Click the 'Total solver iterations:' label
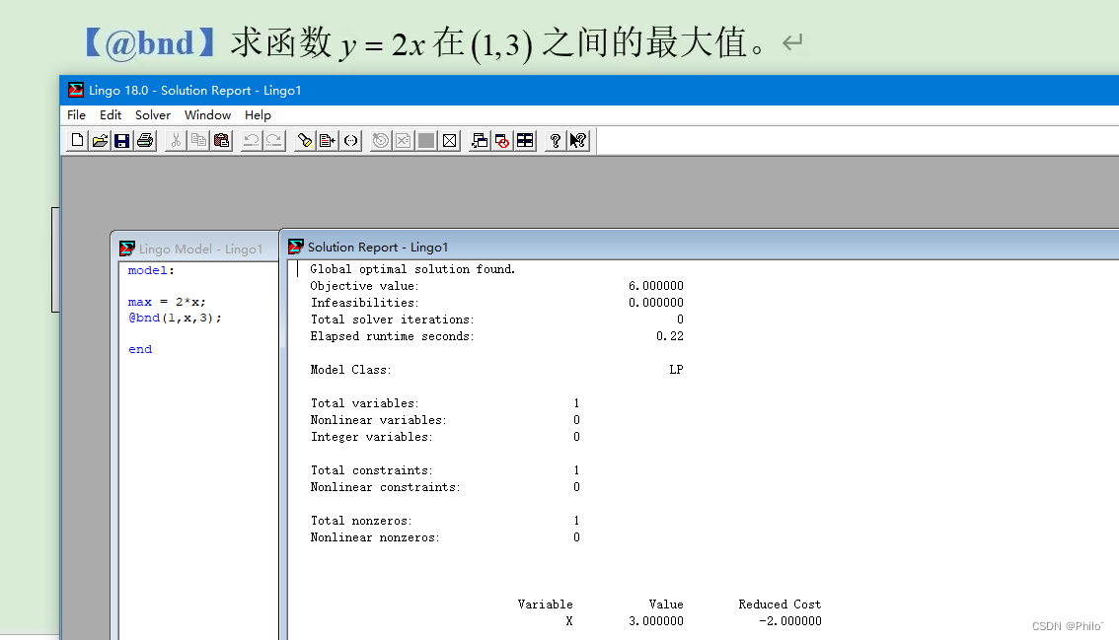 [392, 320]
